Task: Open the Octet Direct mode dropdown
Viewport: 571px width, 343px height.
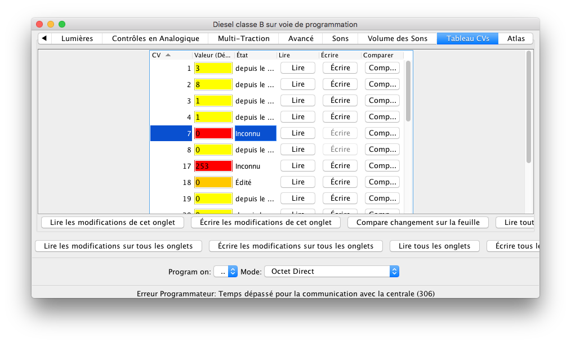Action: click(331, 272)
